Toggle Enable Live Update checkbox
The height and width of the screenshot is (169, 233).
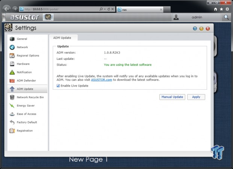point(58,86)
